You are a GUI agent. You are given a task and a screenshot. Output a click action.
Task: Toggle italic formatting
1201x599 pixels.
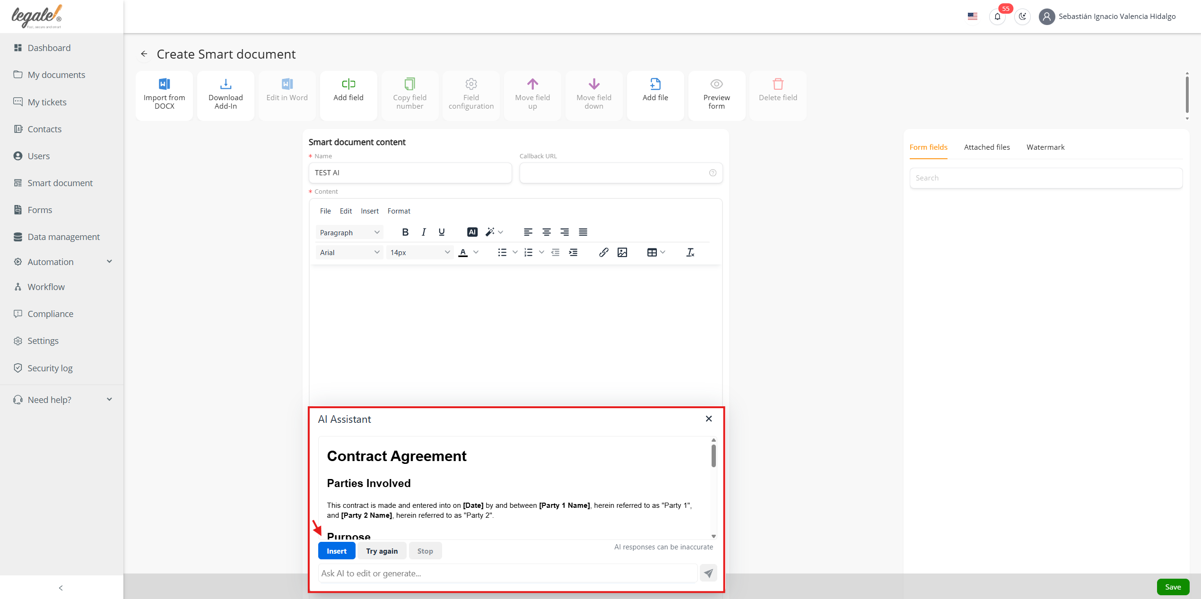tap(424, 232)
